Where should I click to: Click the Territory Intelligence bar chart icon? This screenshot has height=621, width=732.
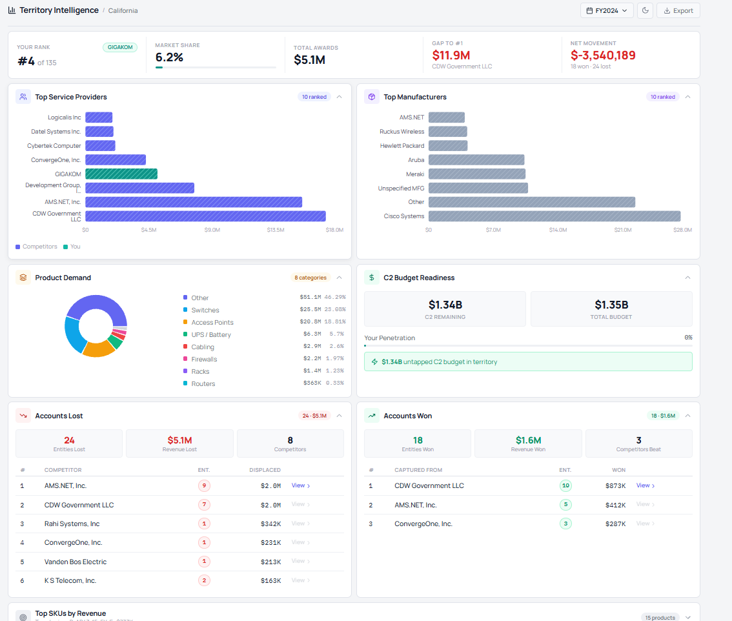click(12, 10)
